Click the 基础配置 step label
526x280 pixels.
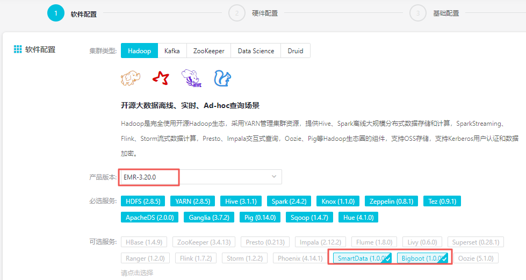pos(446,13)
